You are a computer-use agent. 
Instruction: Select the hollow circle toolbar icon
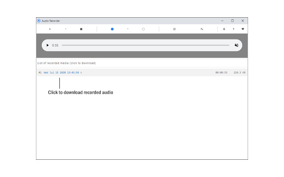tap(143, 29)
